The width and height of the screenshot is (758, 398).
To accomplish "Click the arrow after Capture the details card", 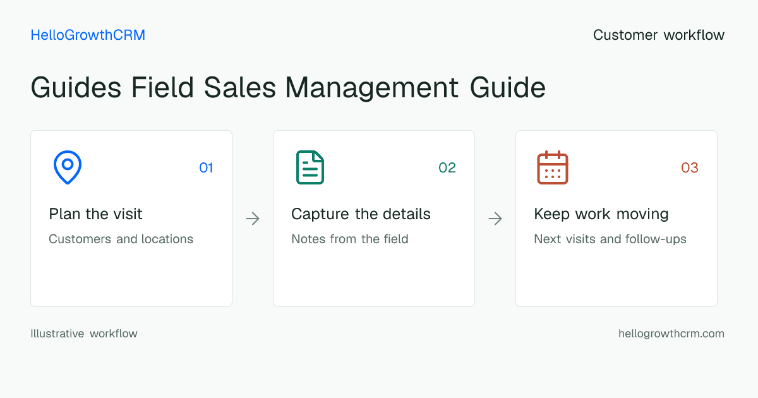I will tap(495, 219).
